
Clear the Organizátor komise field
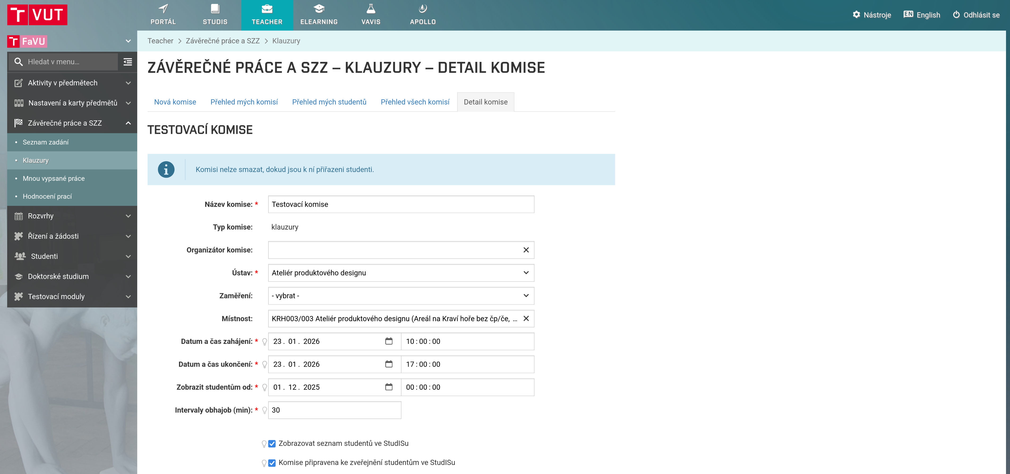click(x=526, y=250)
